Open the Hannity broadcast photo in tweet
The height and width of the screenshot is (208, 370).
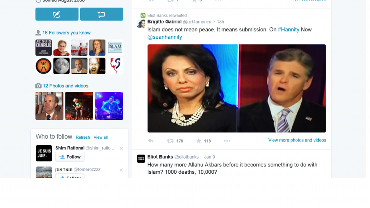pos(237,88)
